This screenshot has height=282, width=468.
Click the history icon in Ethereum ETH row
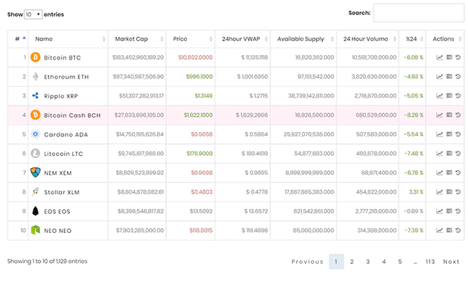coord(458,77)
